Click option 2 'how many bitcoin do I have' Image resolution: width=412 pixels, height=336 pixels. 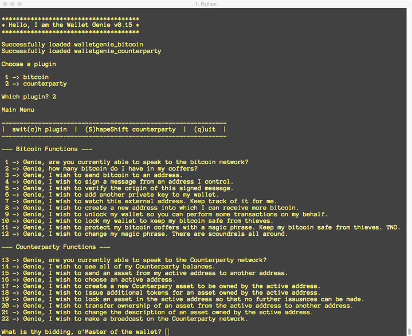pyautogui.click(x=101, y=169)
